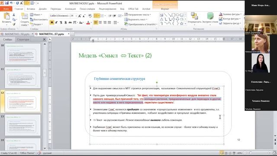
Task: Start slideshow view from status bar
Action: [x=234, y=153]
